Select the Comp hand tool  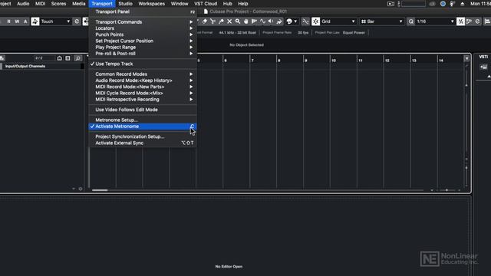click(x=245, y=21)
